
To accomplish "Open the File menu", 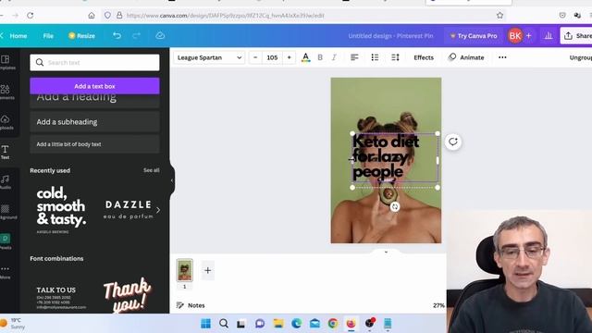I will (48, 36).
